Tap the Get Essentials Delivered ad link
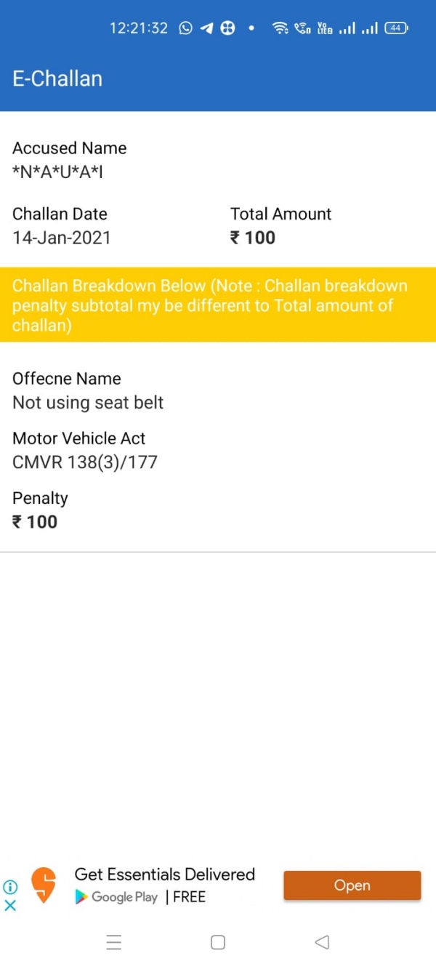 coord(164,874)
